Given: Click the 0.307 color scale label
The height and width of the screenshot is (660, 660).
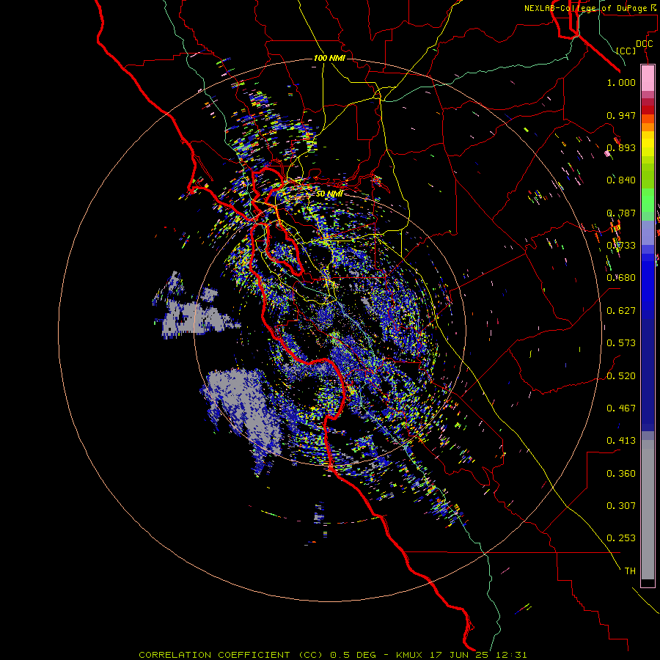Looking at the screenshot, I should point(621,506).
